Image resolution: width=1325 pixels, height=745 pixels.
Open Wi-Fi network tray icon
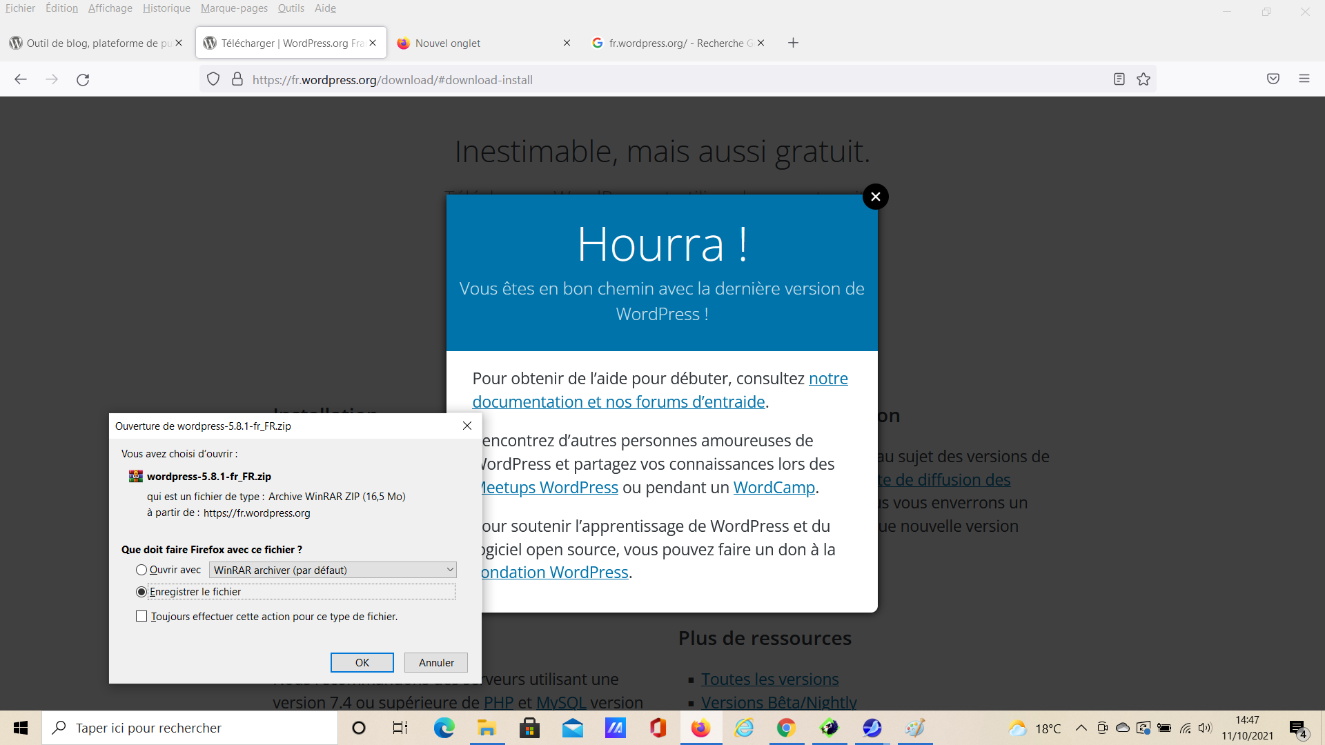click(1185, 728)
